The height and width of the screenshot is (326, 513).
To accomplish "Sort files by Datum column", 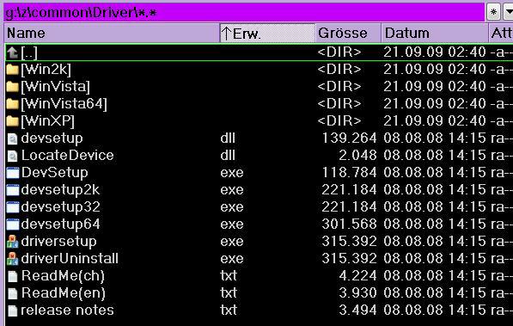I will tap(435, 33).
